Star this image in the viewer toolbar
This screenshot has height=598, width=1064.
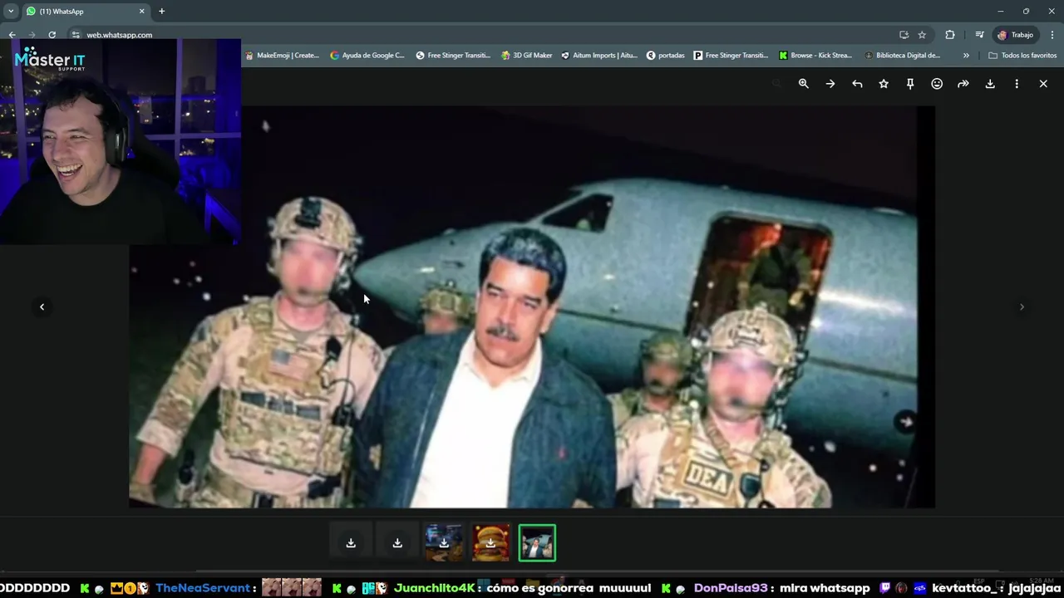point(884,84)
